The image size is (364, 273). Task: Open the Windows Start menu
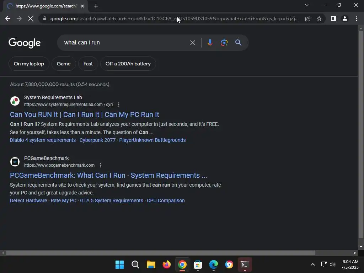pyautogui.click(x=119, y=264)
